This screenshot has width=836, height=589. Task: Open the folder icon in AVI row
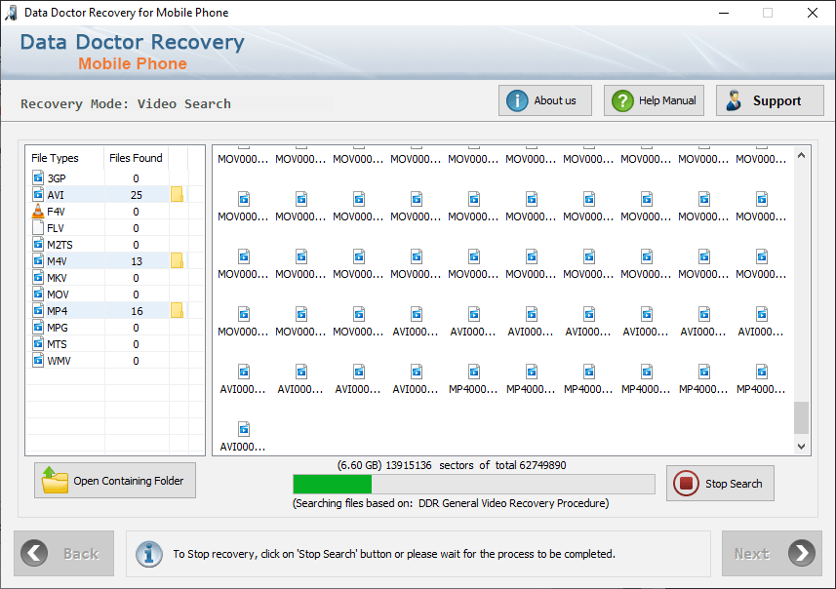177,194
